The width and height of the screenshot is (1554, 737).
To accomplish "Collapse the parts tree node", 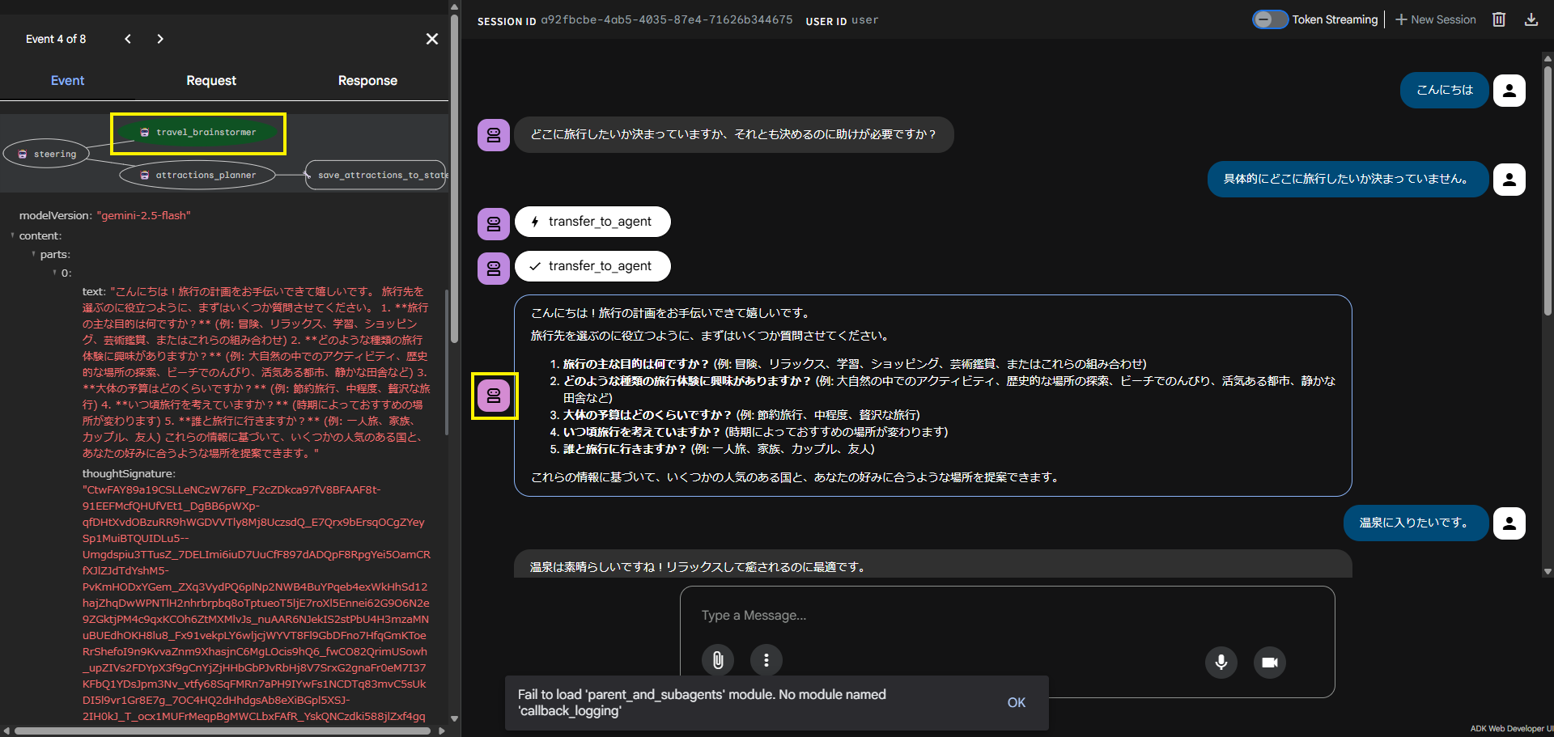I will click(x=33, y=255).
